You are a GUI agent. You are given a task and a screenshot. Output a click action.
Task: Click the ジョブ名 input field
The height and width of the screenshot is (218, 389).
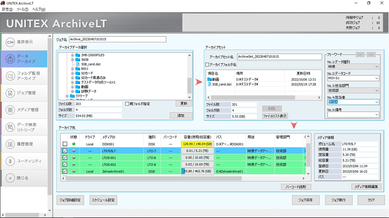tap(117, 39)
